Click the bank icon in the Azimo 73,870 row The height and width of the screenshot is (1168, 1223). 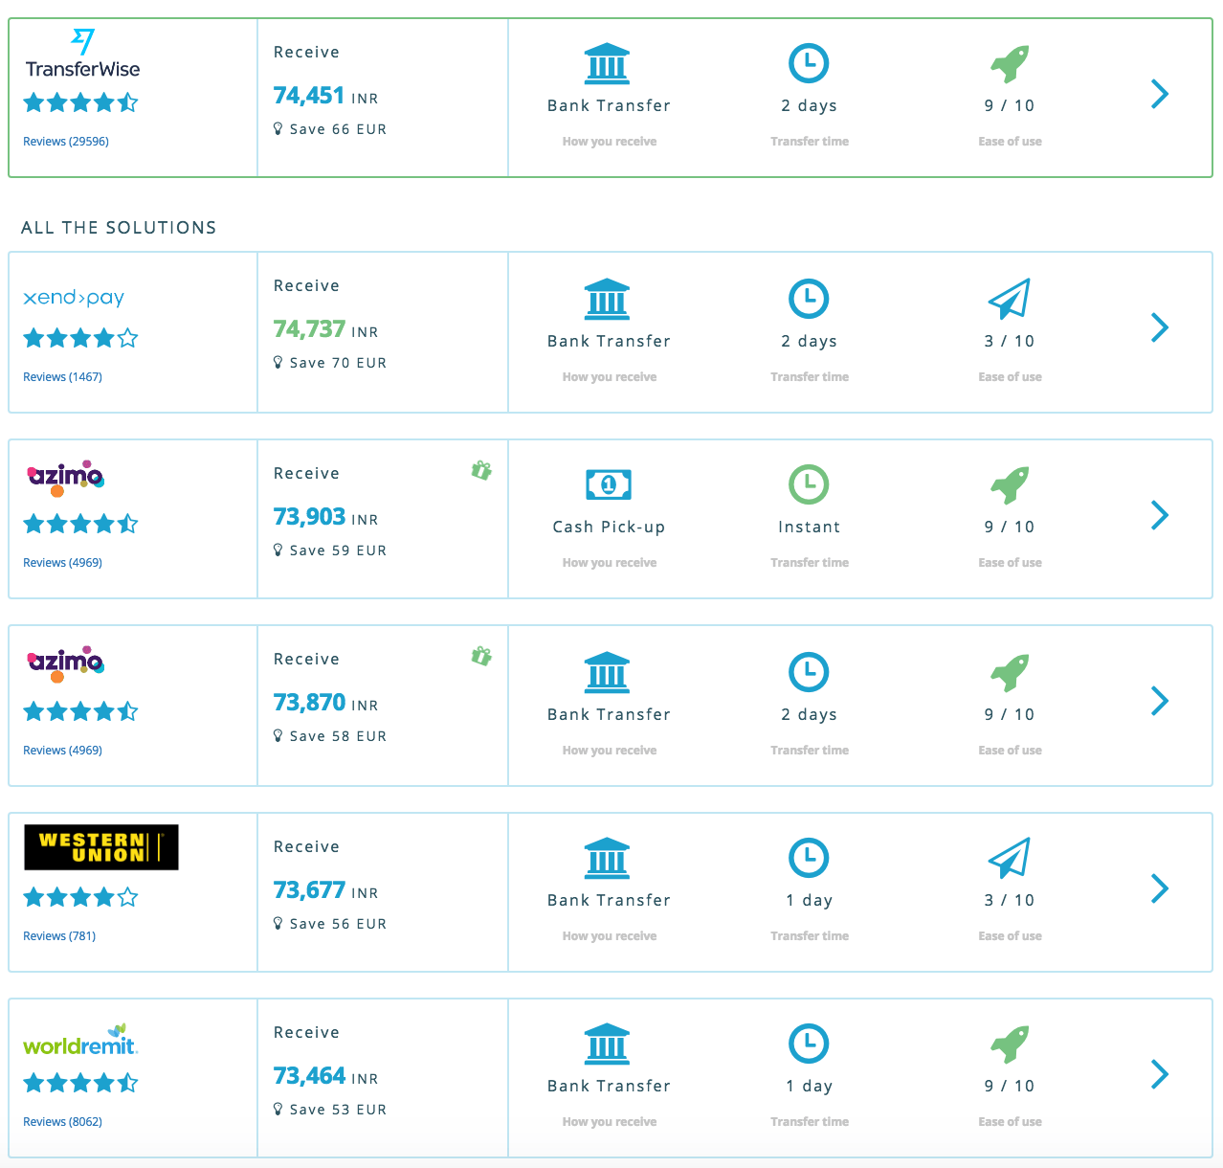tap(608, 672)
